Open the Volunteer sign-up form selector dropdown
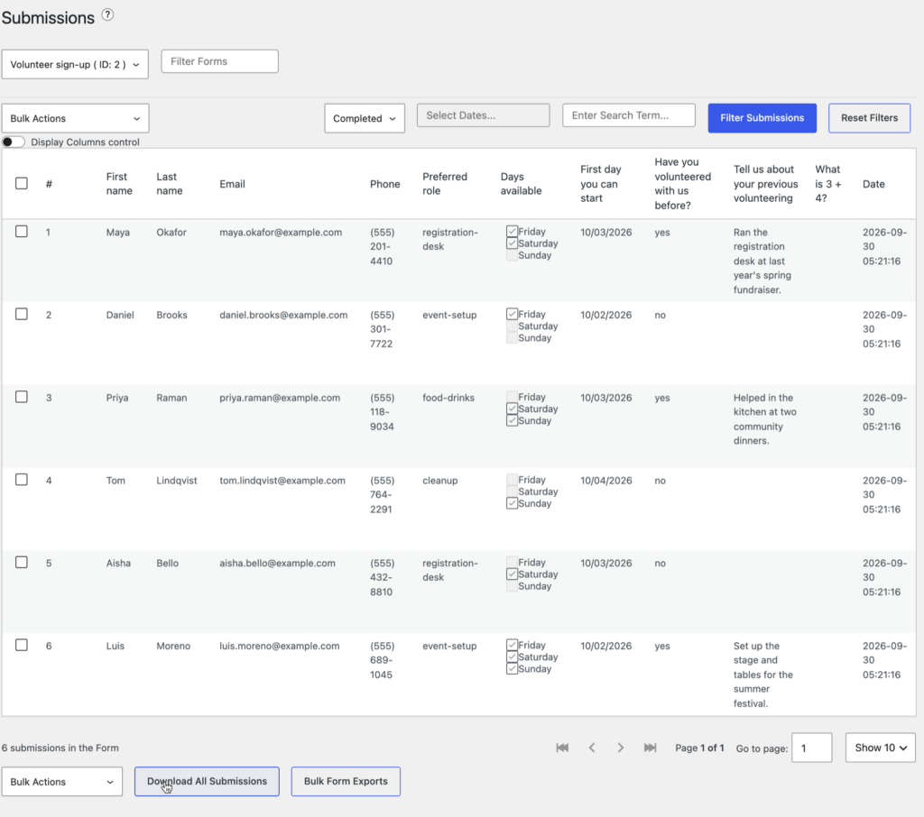924x817 pixels. click(75, 64)
